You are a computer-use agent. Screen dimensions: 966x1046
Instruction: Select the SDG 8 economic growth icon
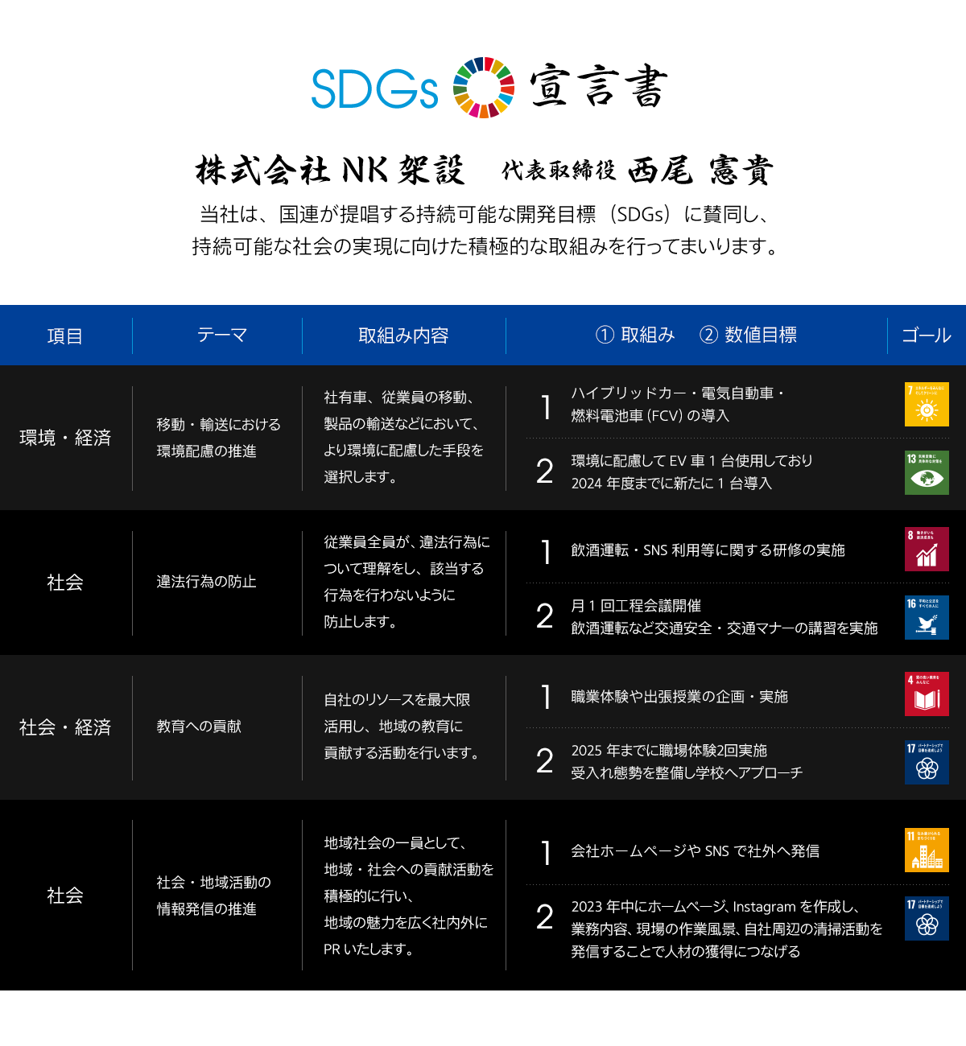[x=927, y=549]
